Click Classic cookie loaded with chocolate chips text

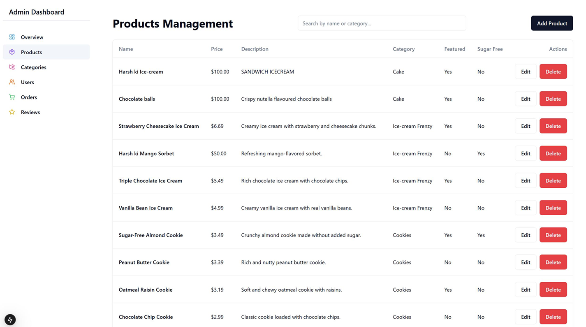tap(291, 317)
